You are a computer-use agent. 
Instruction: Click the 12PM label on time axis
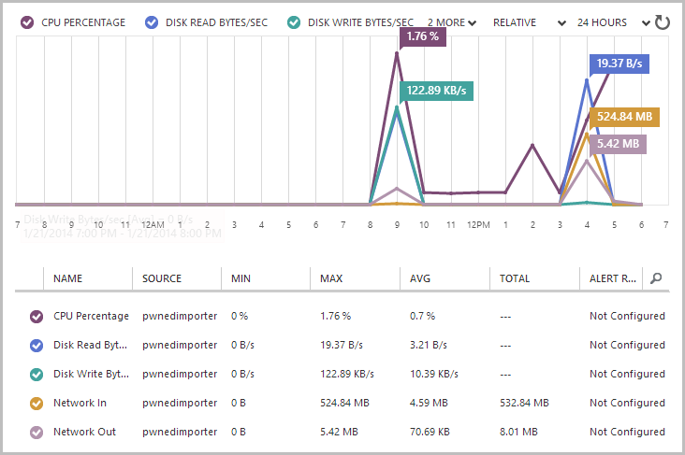478,224
